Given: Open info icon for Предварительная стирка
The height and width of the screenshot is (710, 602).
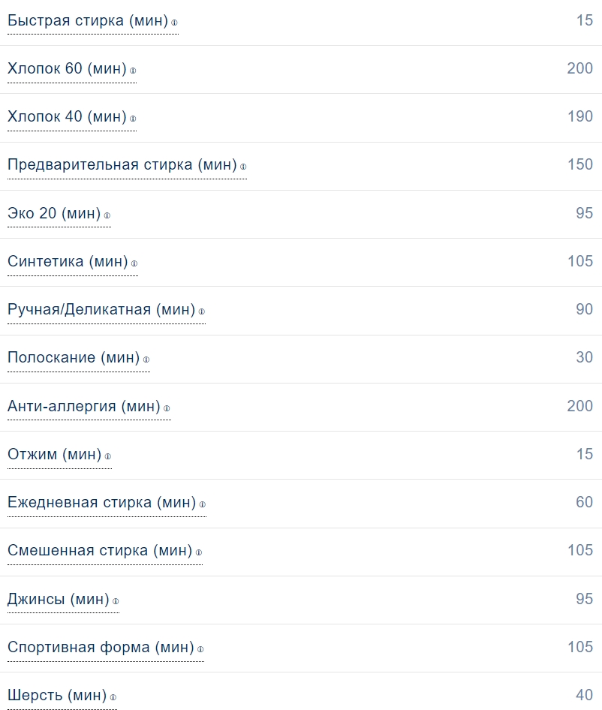Looking at the screenshot, I should 243,167.
